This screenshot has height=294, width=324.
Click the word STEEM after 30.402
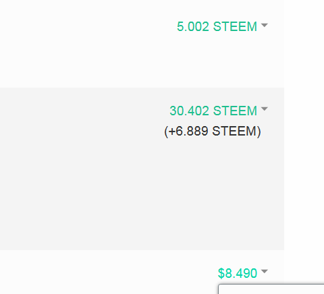[235, 111]
